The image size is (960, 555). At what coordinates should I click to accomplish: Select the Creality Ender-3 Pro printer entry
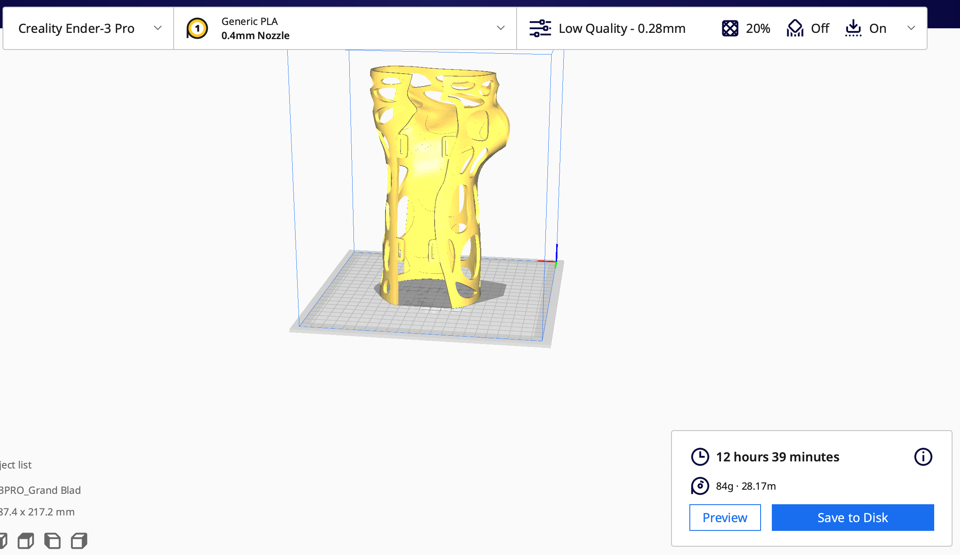coord(76,28)
